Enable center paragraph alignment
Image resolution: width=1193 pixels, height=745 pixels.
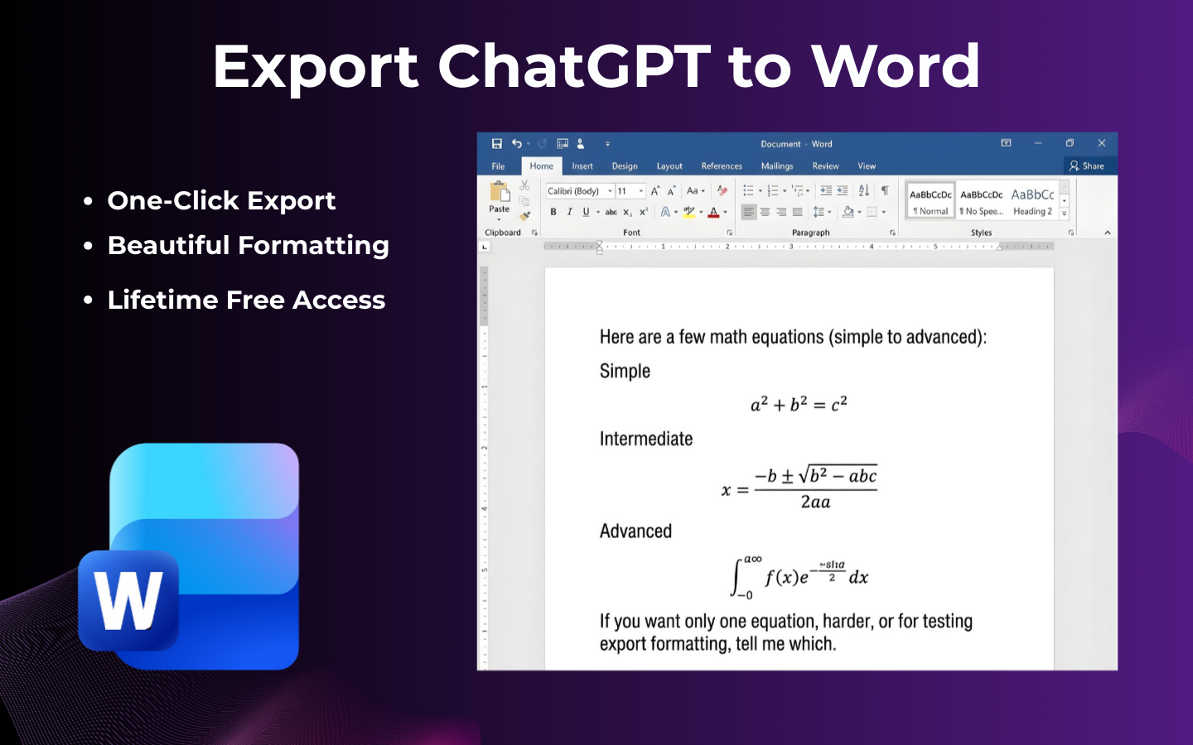[x=764, y=210]
